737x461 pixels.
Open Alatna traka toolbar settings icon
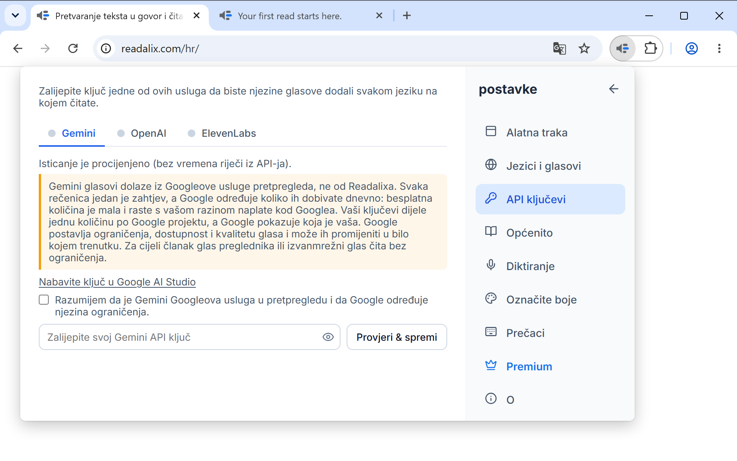coord(491,131)
